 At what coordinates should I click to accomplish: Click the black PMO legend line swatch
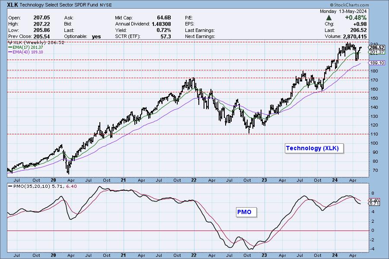tap(10, 186)
